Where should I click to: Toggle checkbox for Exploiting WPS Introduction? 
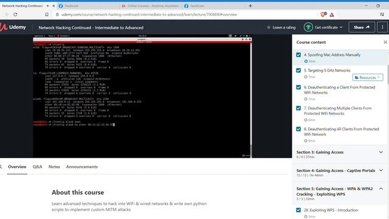[x=298, y=210]
